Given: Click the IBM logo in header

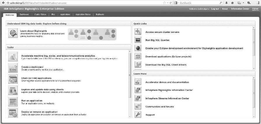Looking at the screenshot, I should point(255,9).
